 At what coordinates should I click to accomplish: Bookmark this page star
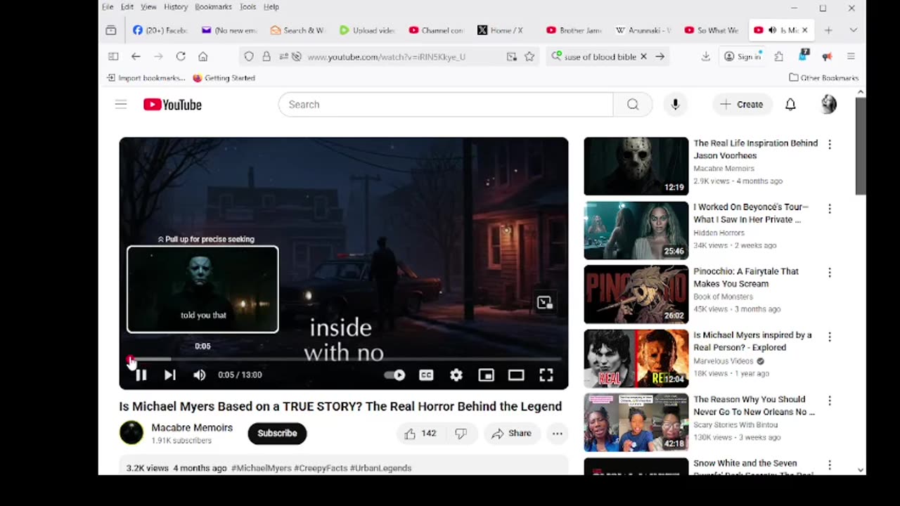tap(529, 57)
